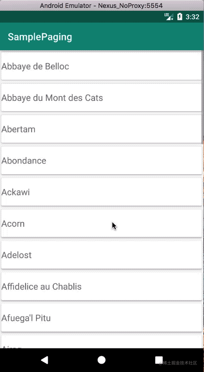Tap the Afuega'l Pitu list item
The width and height of the screenshot is (204, 372).
click(102, 318)
